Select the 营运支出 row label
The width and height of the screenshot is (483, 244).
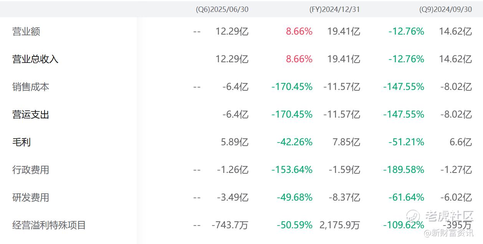pos(31,115)
